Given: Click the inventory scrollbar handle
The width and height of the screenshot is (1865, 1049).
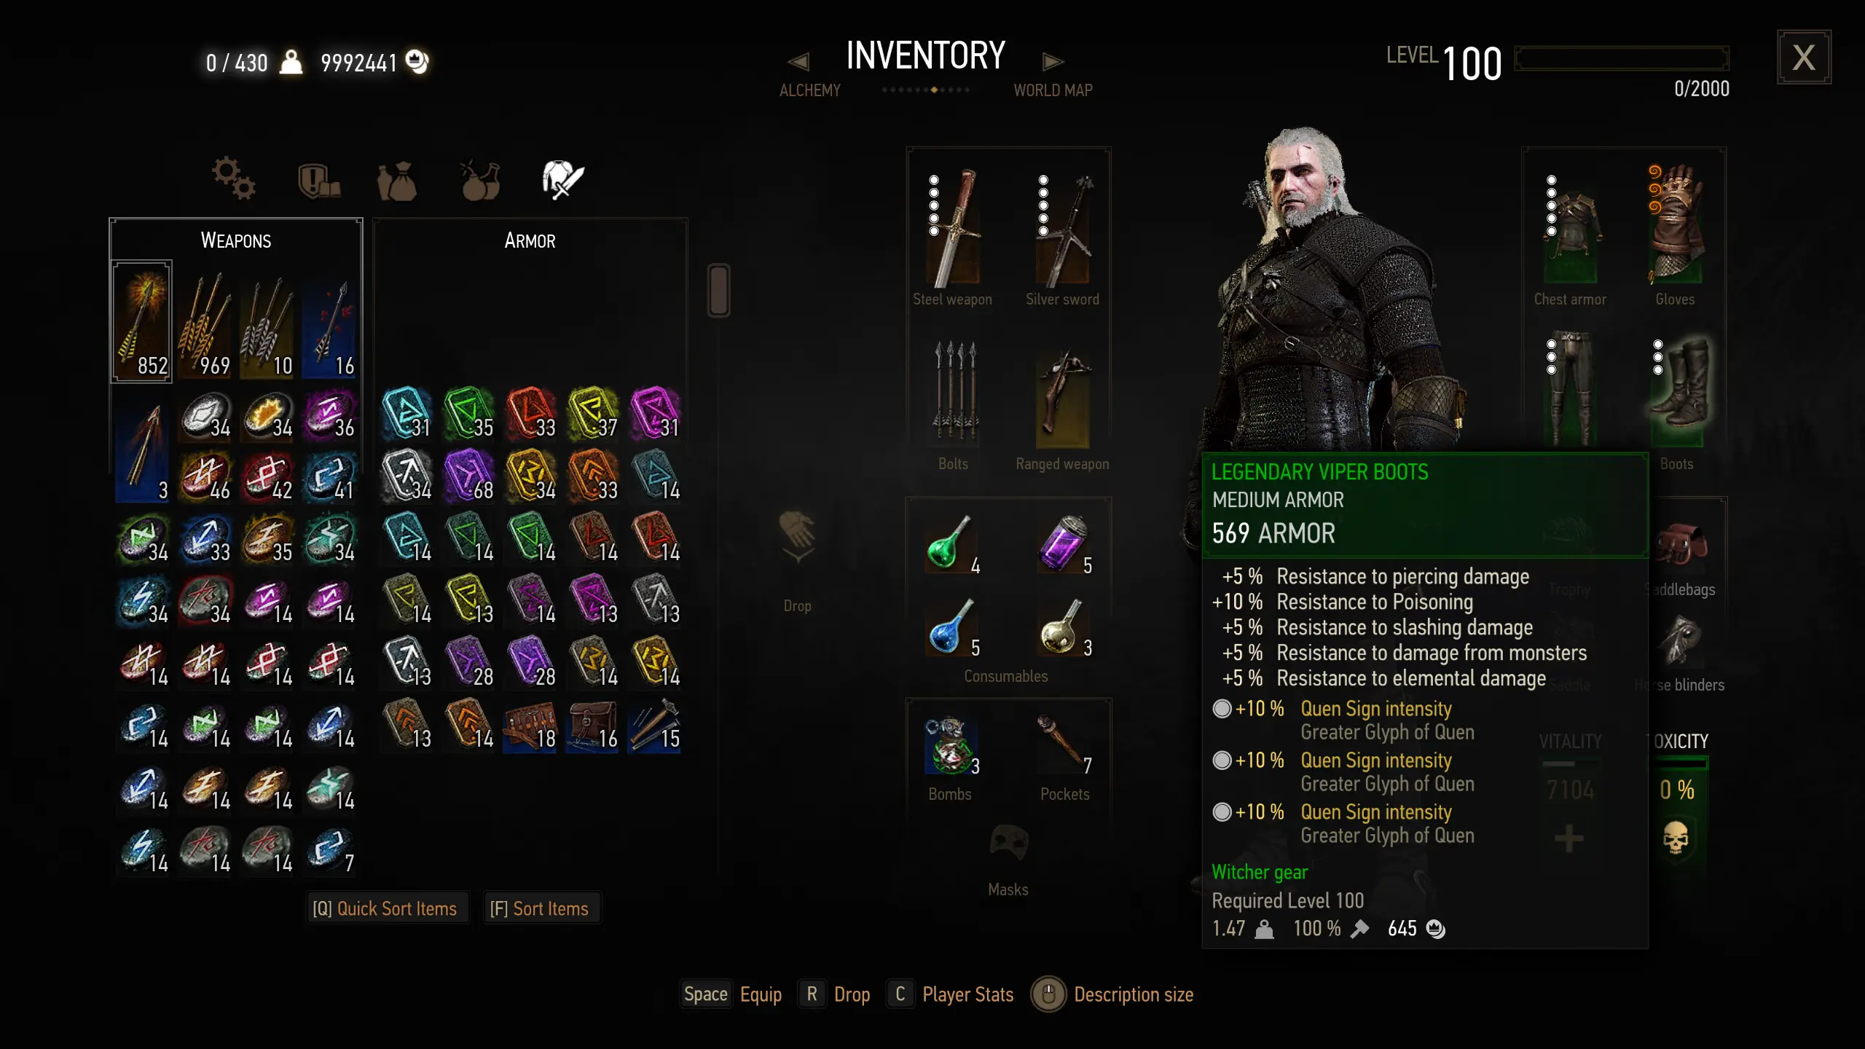Looking at the screenshot, I should [718, 290].
